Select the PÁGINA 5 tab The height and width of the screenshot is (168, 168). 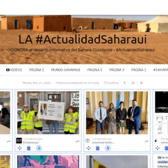[95, 70]
